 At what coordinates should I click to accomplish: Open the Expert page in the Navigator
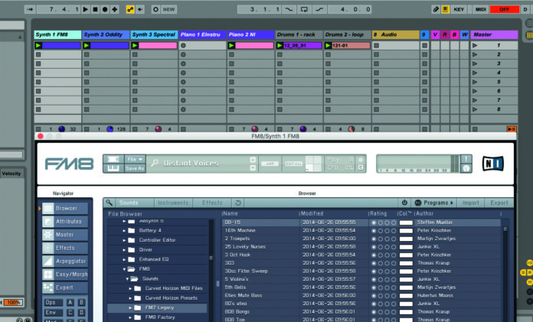65,288
